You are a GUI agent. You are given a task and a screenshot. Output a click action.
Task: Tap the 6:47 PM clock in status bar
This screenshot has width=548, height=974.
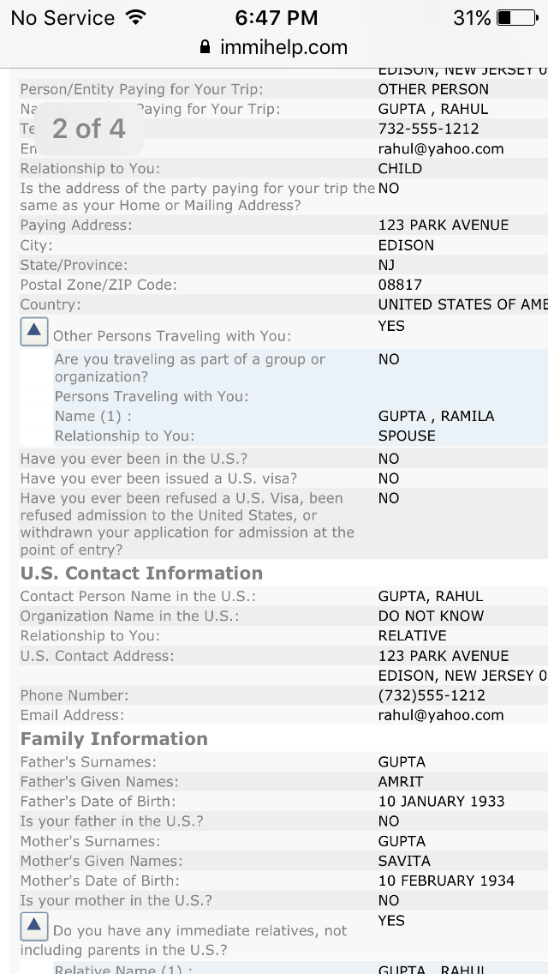click(x=276, y=17)
